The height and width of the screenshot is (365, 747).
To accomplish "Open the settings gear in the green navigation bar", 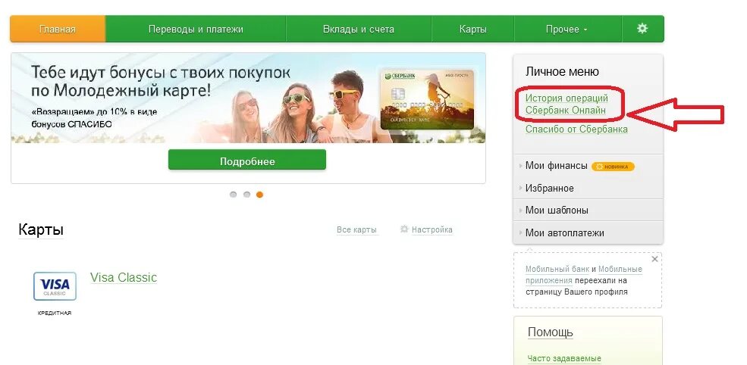I will point(642,29).
